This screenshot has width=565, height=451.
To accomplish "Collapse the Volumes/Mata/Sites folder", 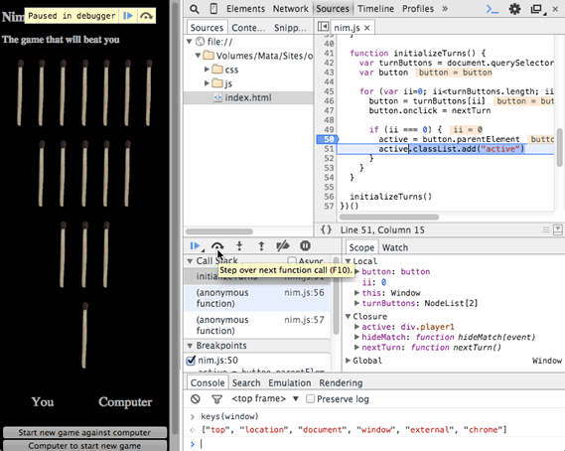I will [198, 56].
